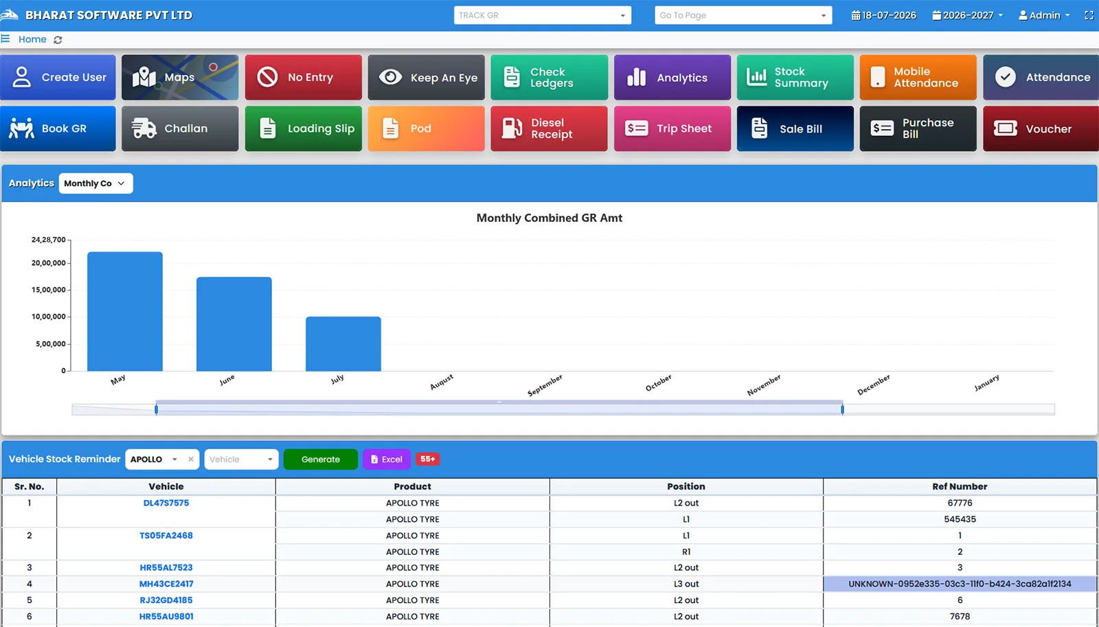The image size is (1099, 627).
Task: Open the hamburger sidebar menu icon
Action: (x=5, y=39)
